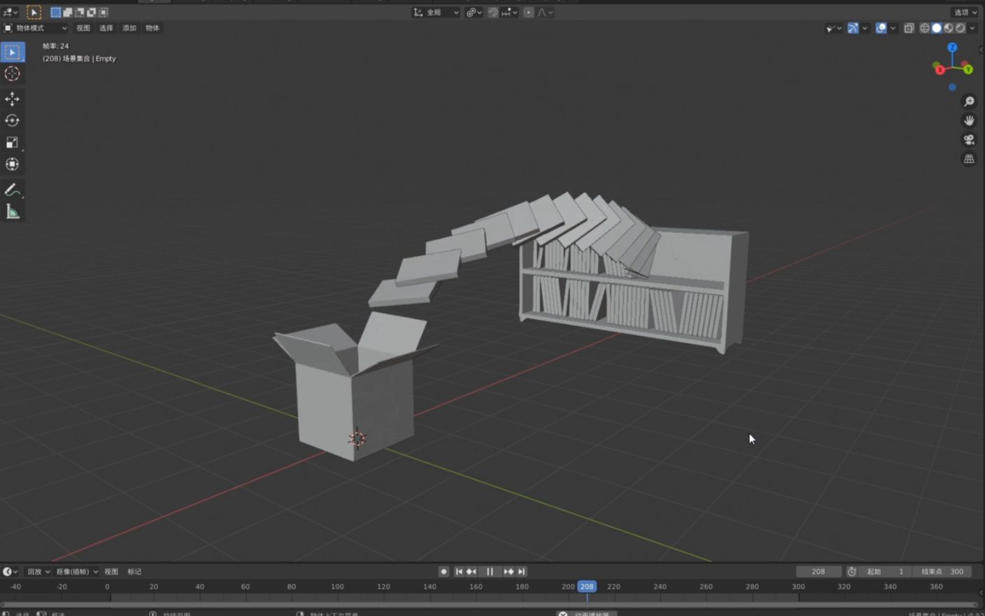The image size is (985, 616).
Task: Open the pivot point dropdown
Action: (474, 12)
